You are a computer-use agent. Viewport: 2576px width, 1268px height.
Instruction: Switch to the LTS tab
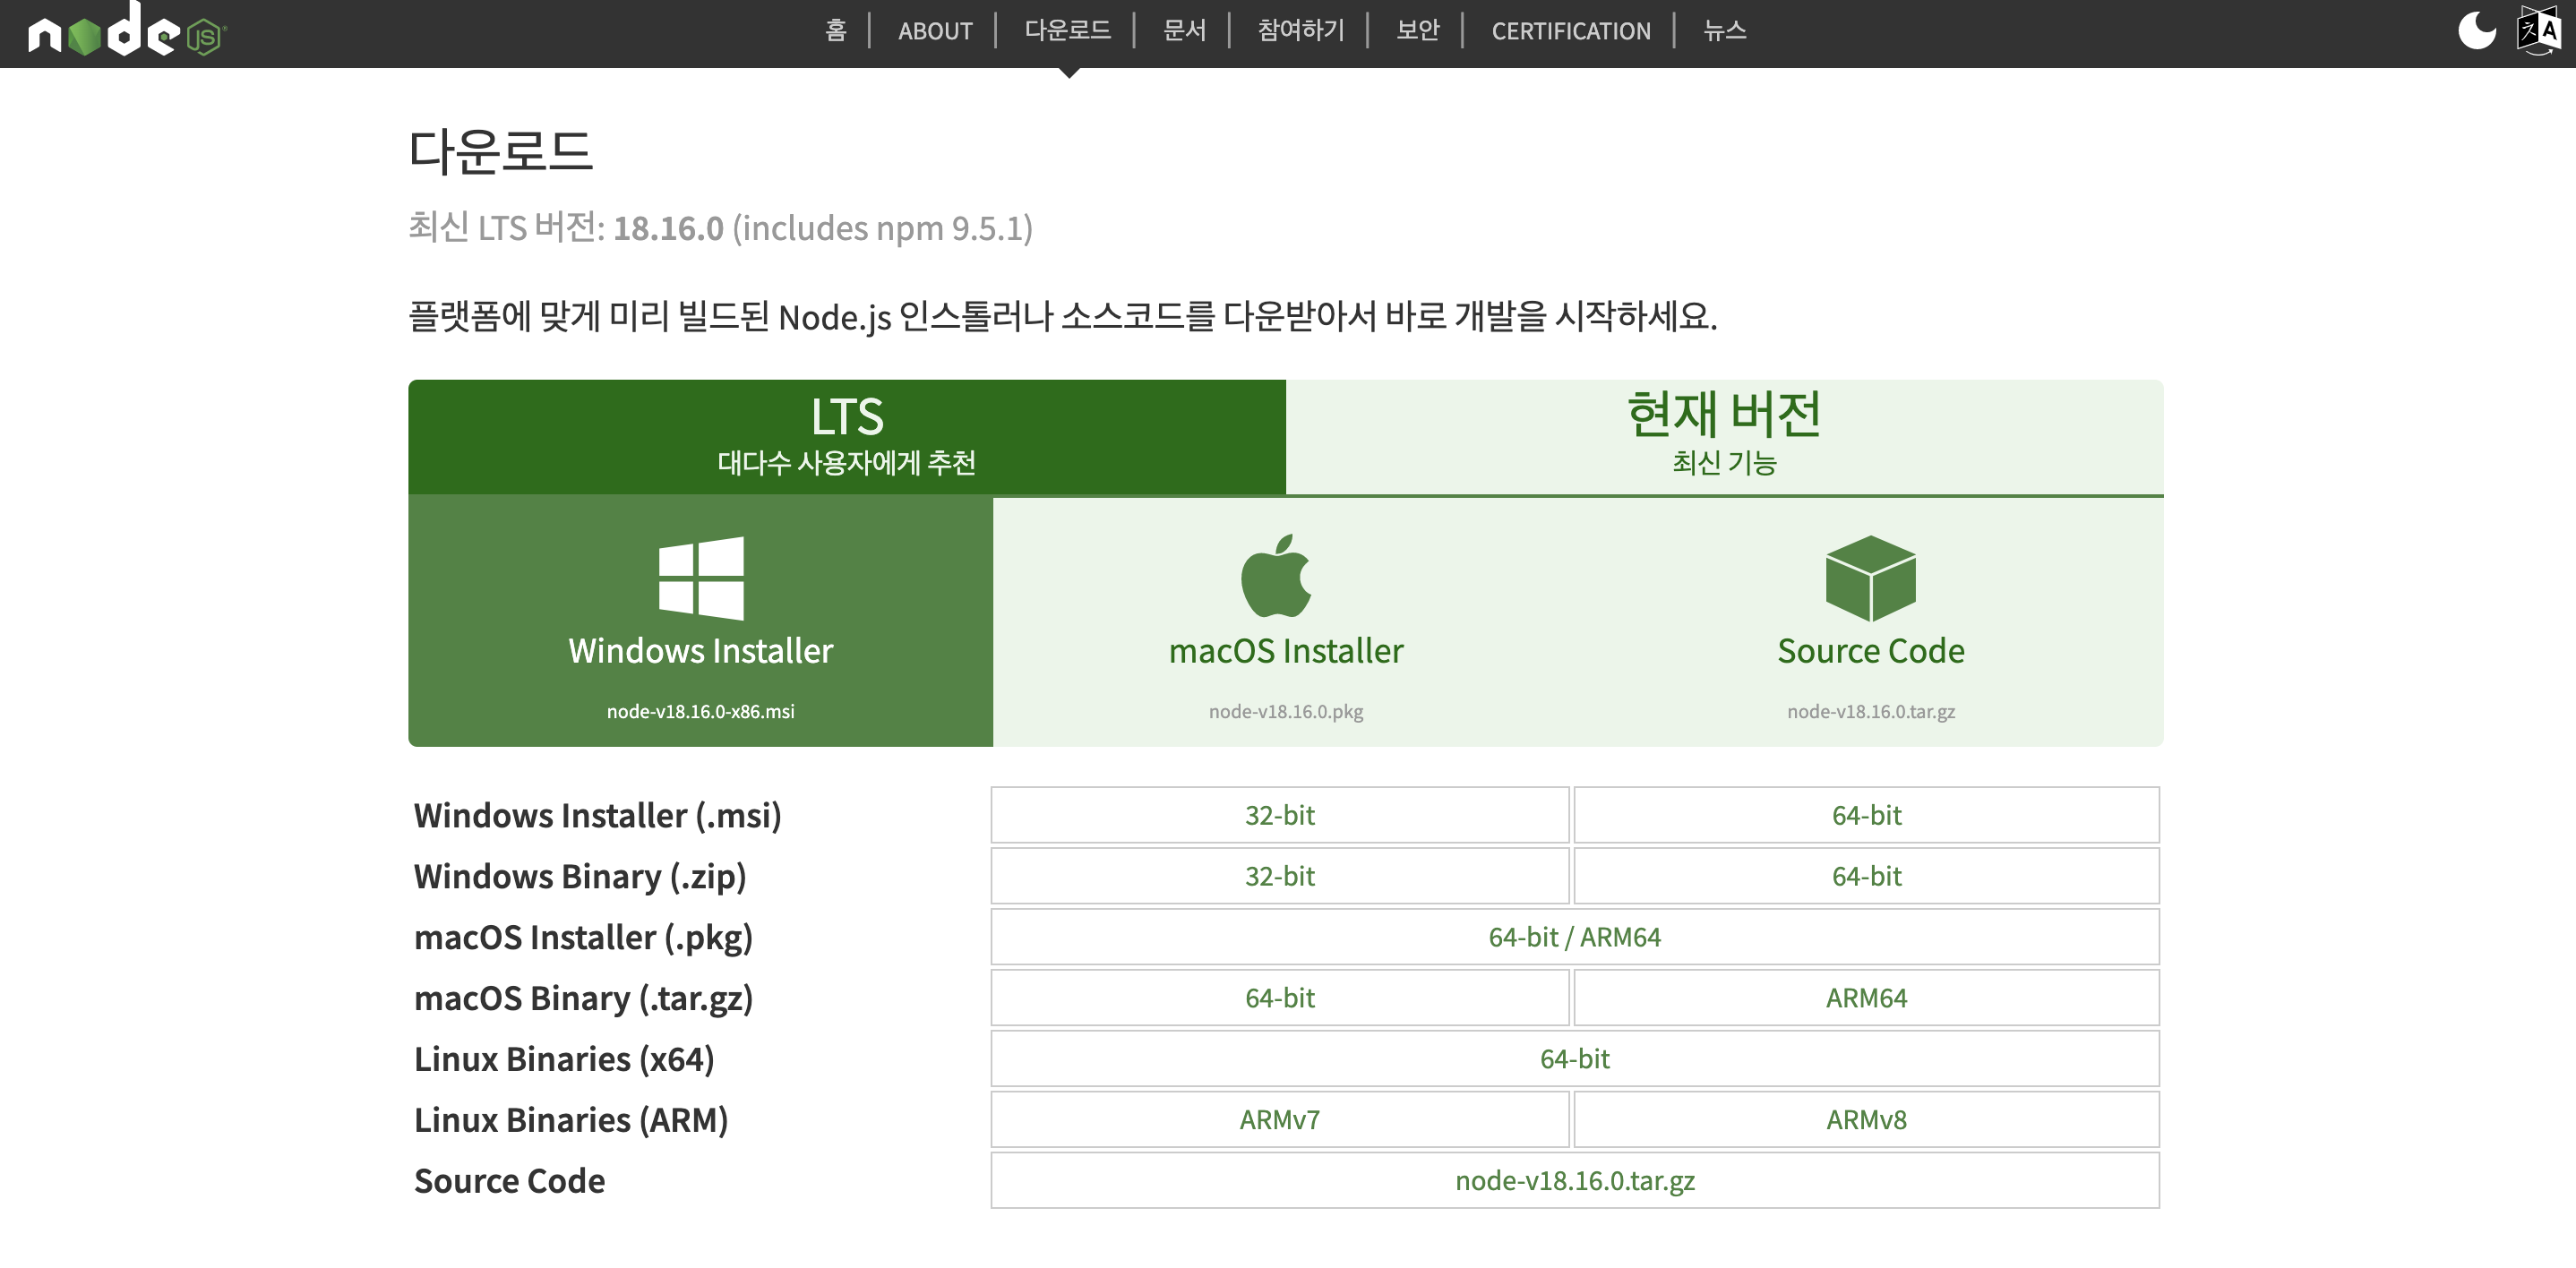click(846, 436)
